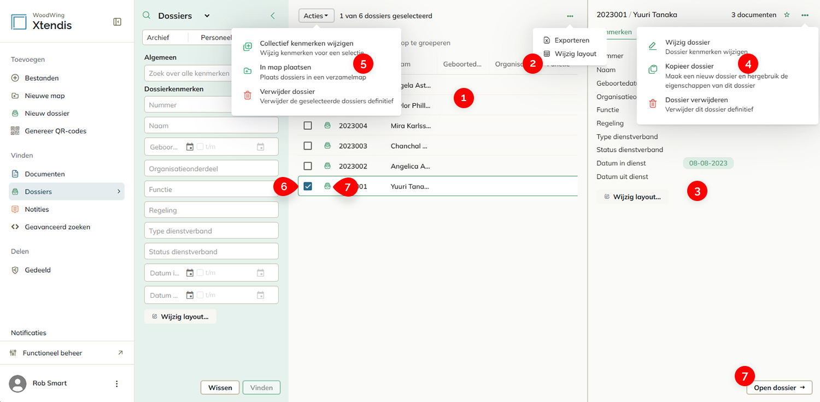Click the copy icon beside Kopieer dossier
Screen dimensions: 820x402
point(653,70)
